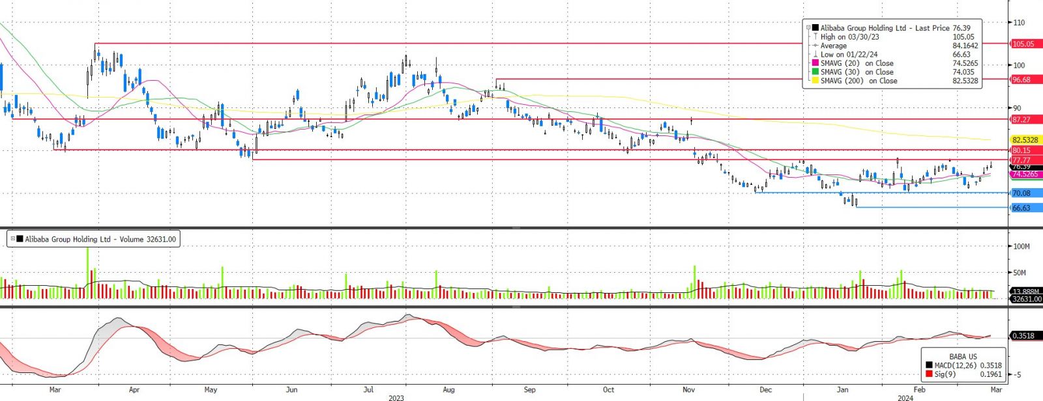Viewport: 1043px width, 401px height.
Task: Click the green SMAVG (30) swatch
Action: (x=815, y=72)
